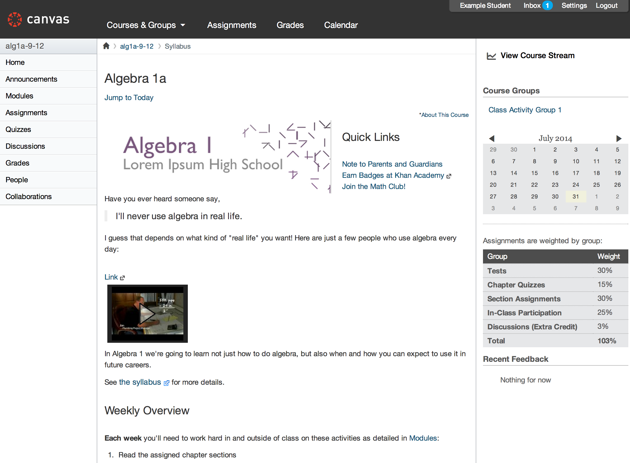Image resolution: width=630 pixels, height=463 pixels.
Task: Open Note to Parents and Guardians
Action: 392,164
